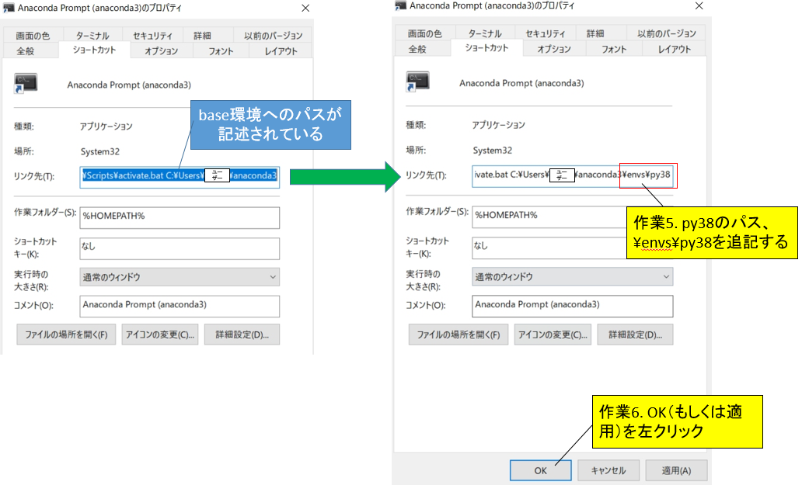Click OK button in right dialog
Viewport: 802px width, 485px height.
pos(541,470)
